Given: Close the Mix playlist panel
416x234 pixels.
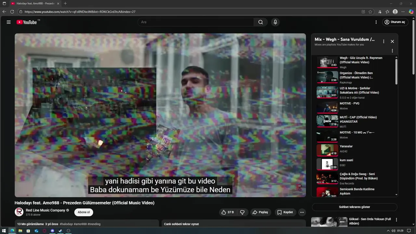Looking at the screenshot, I should coord(392,41).
